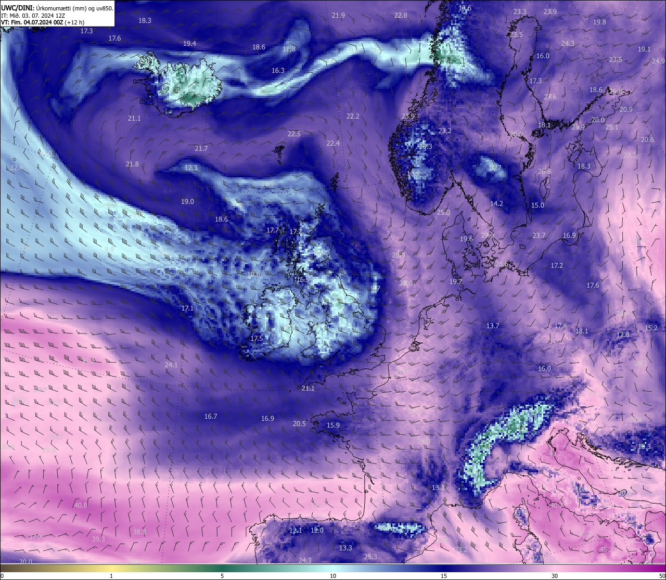Click the 25.0 value on the map
The width and height of the screenshot is (666, 580).
[443, 213]
